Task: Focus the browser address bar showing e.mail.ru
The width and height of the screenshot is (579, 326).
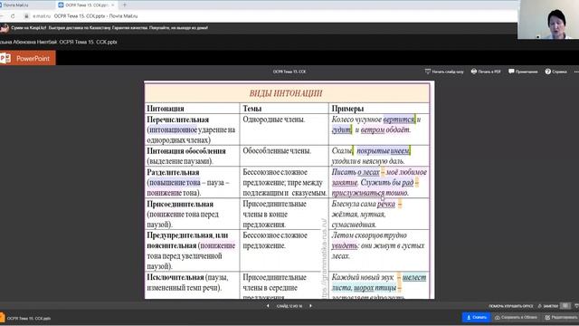Action: click(259, 16)
